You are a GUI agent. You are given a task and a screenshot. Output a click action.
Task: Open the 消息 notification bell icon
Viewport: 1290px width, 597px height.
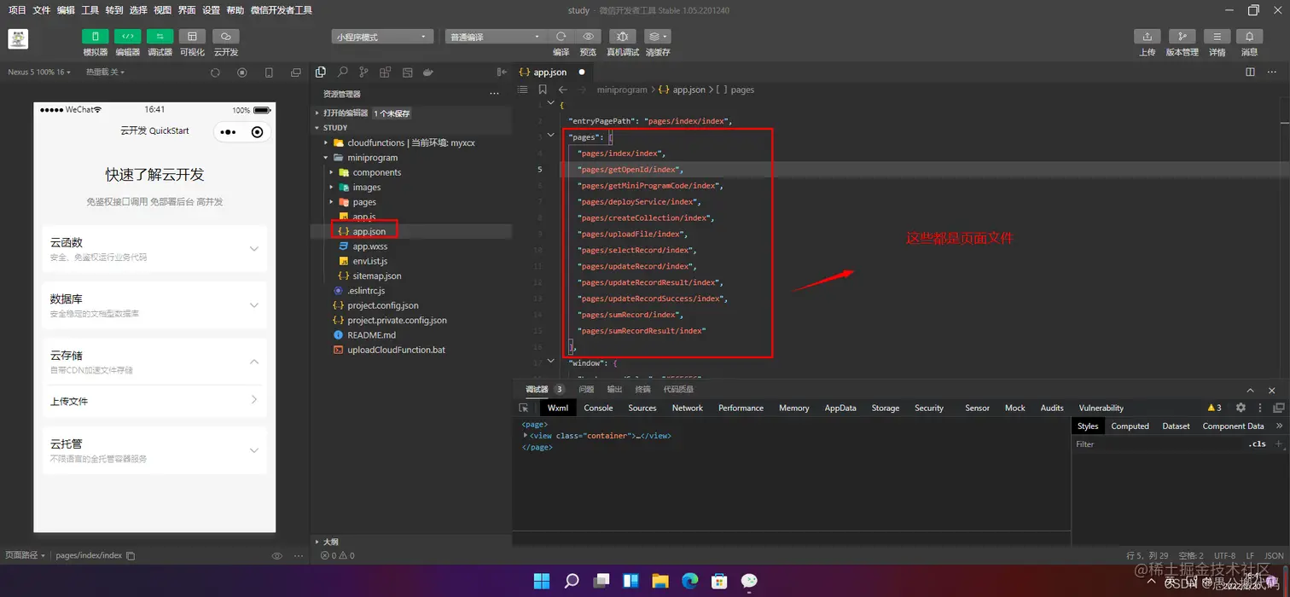coord(1249,37)
